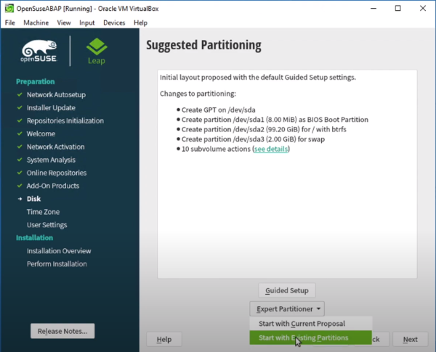Open the Release Notes
This screenshot has height=352, width=436.
coord(62,331)
